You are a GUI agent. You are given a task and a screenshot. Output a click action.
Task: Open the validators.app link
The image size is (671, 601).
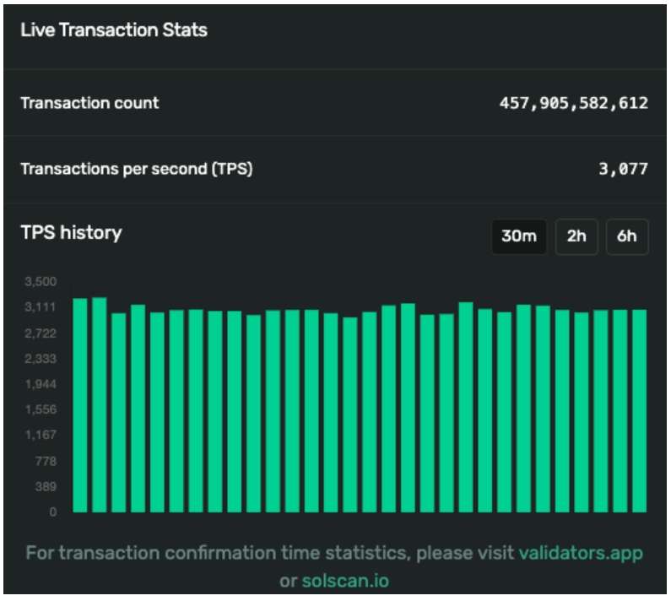click(581, 553)
